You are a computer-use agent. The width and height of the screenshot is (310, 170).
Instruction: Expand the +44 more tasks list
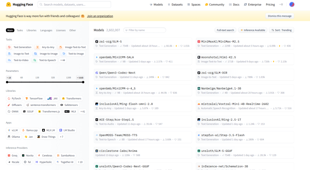point(63,60)
